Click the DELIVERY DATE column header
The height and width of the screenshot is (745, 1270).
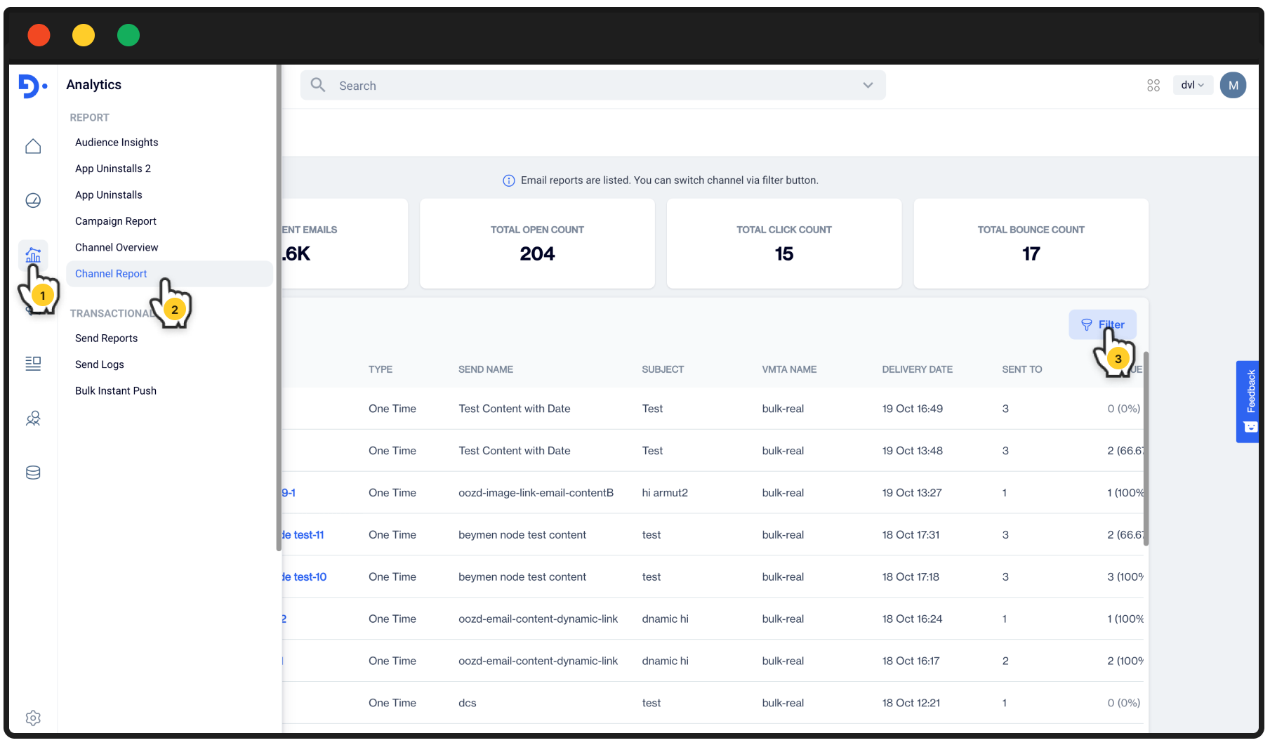coord(917,369)
